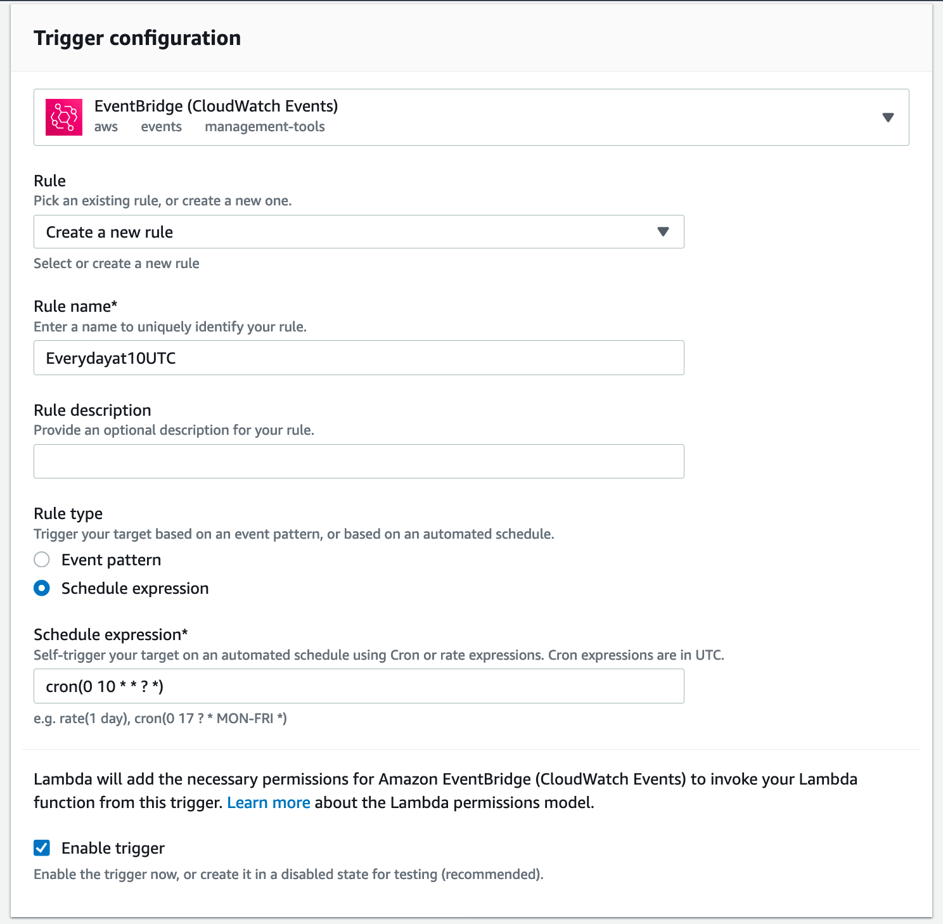This screenshot has height=924, width=943.
Task: Click the "management-tools" tag
Action: pyautogui.click(x=264, y=127)
